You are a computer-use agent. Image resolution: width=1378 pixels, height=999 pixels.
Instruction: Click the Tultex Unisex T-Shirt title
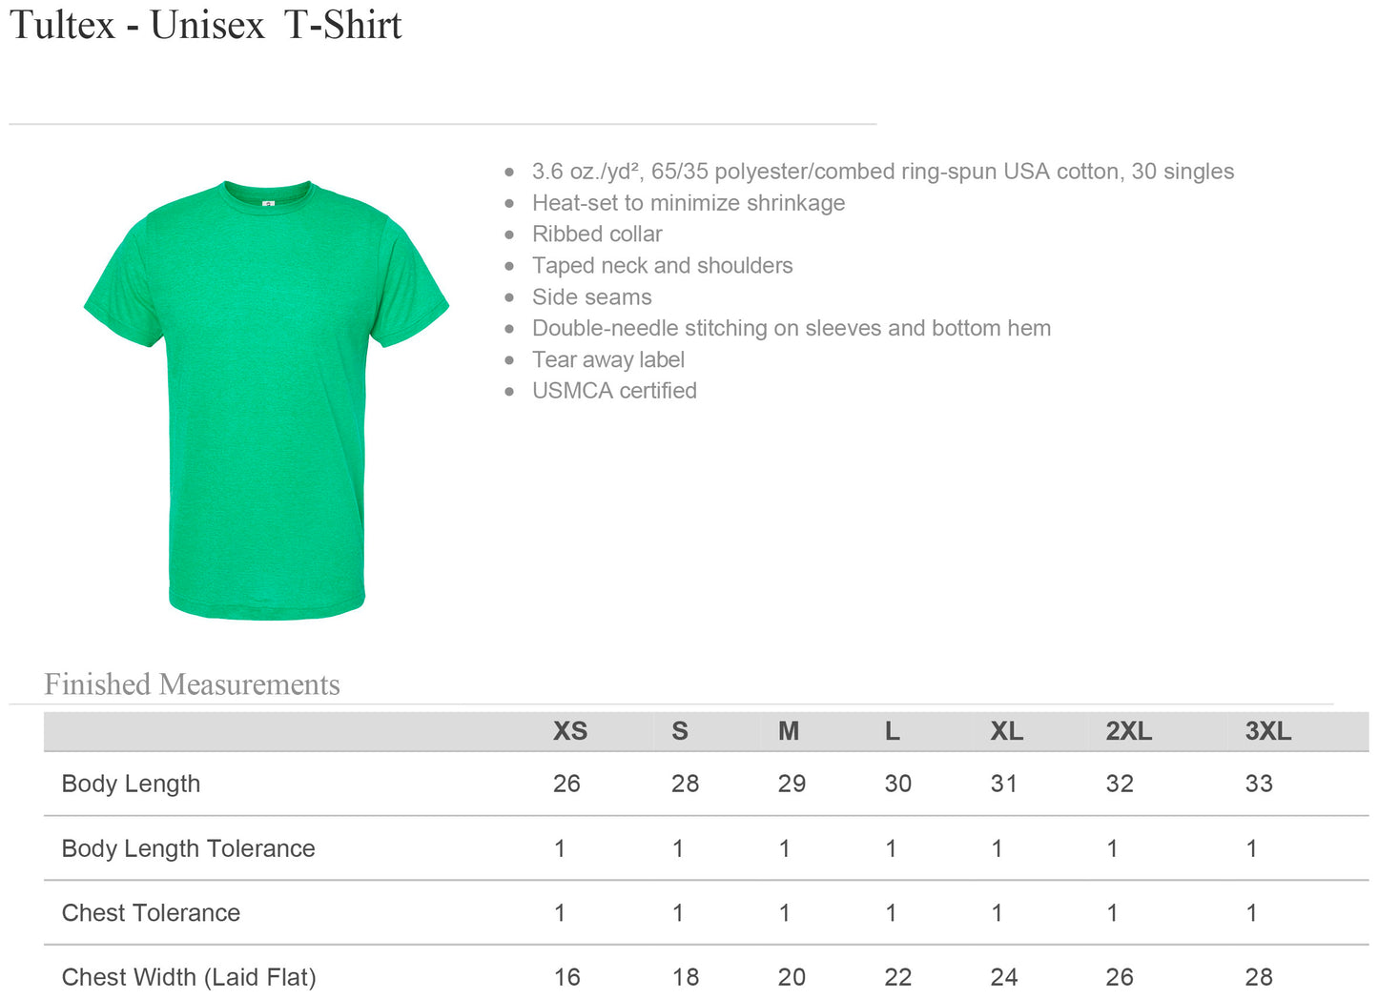tap(206, 25)
